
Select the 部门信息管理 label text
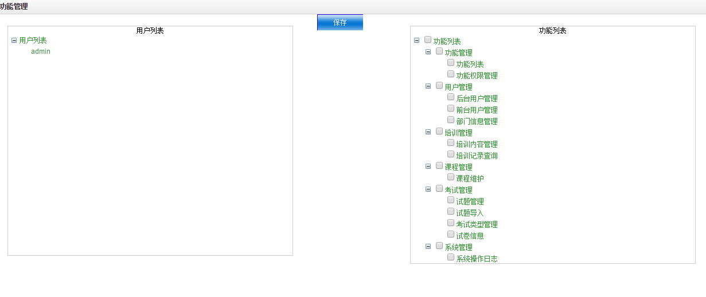[477, 121]
